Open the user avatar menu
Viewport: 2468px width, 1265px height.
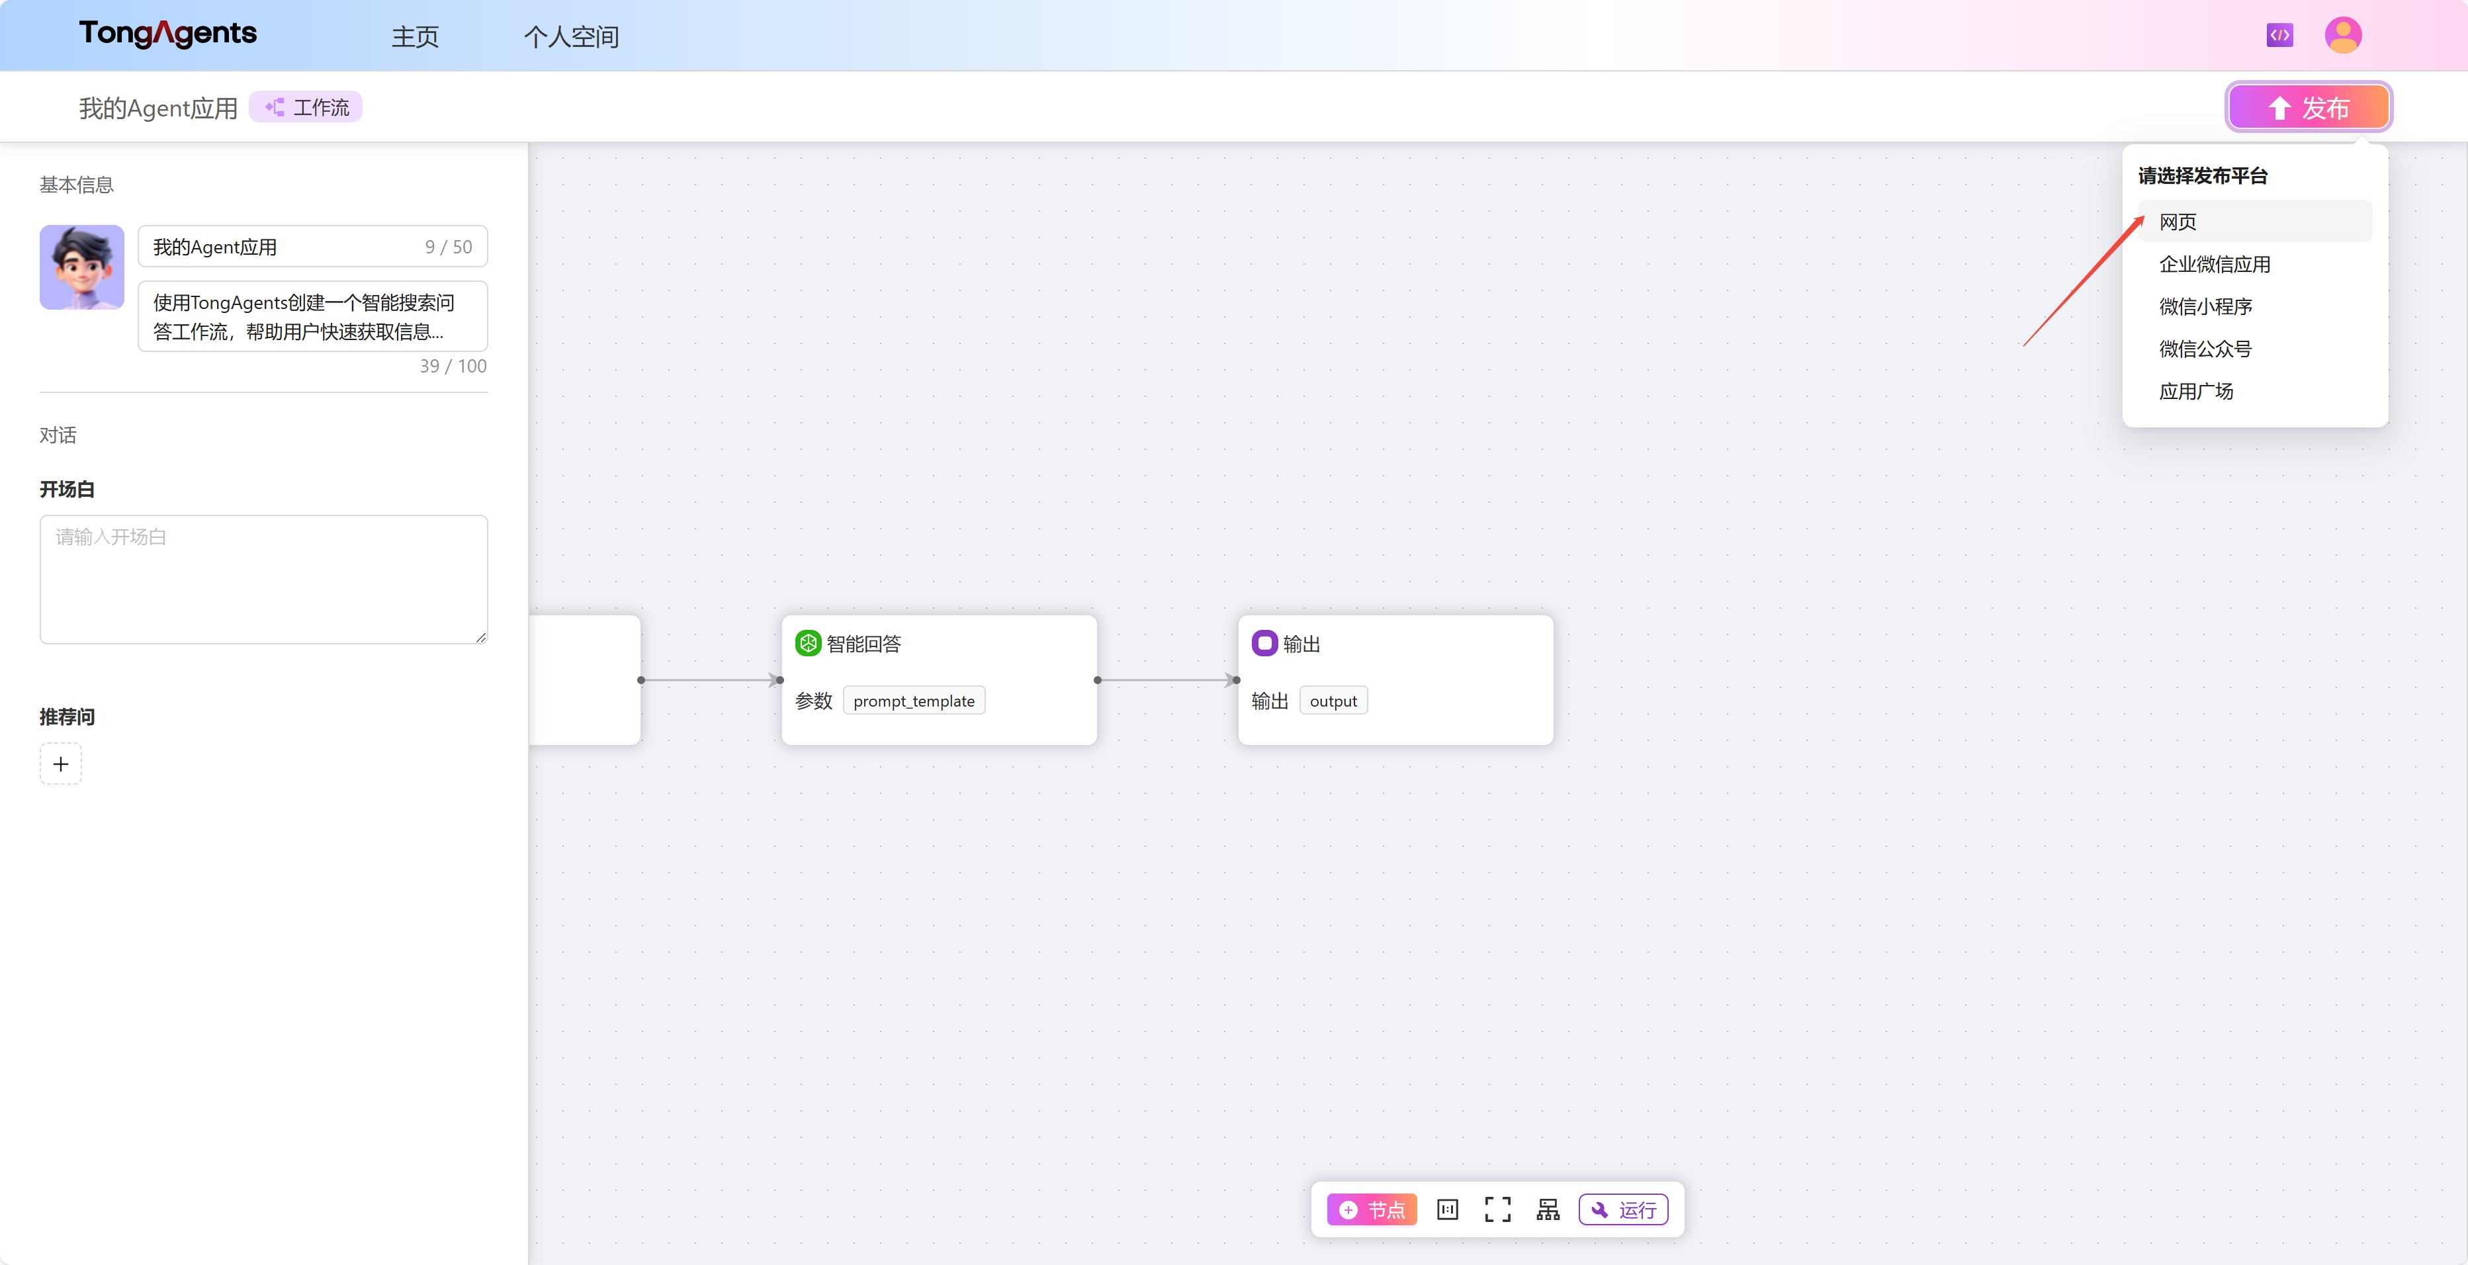(x=2342, y=36)
